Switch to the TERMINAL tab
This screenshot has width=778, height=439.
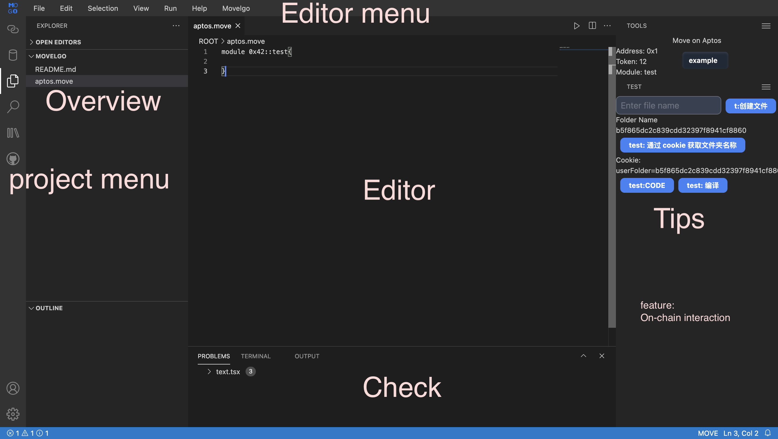click(256, 356)
